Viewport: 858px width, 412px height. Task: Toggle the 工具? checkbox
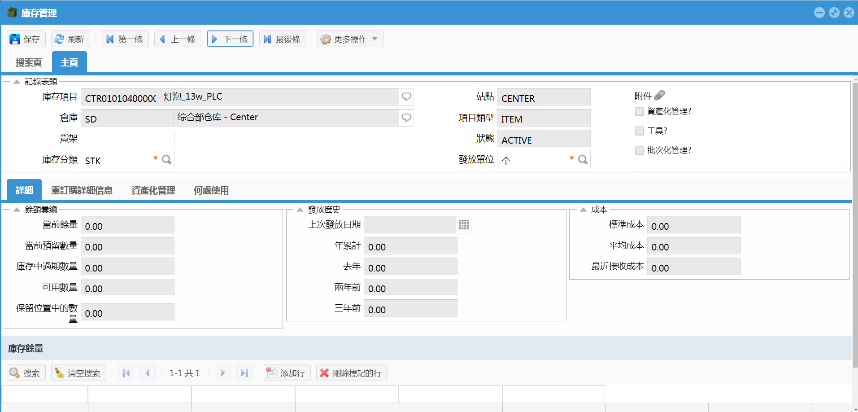point(640,131)
